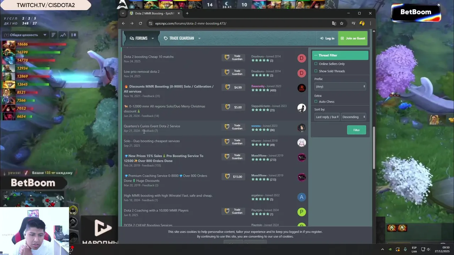Image resolution: width=454 pixels, height=255 pixels.
Task: Bookmark this page with the star icon
Action: click(342, 23)
